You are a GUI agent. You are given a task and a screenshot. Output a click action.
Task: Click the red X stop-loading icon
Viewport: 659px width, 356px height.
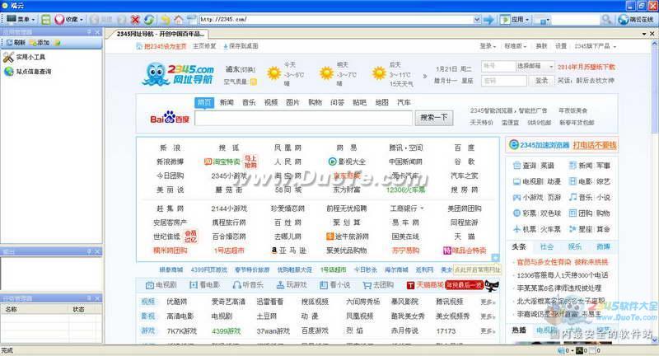tap(135, 19)
